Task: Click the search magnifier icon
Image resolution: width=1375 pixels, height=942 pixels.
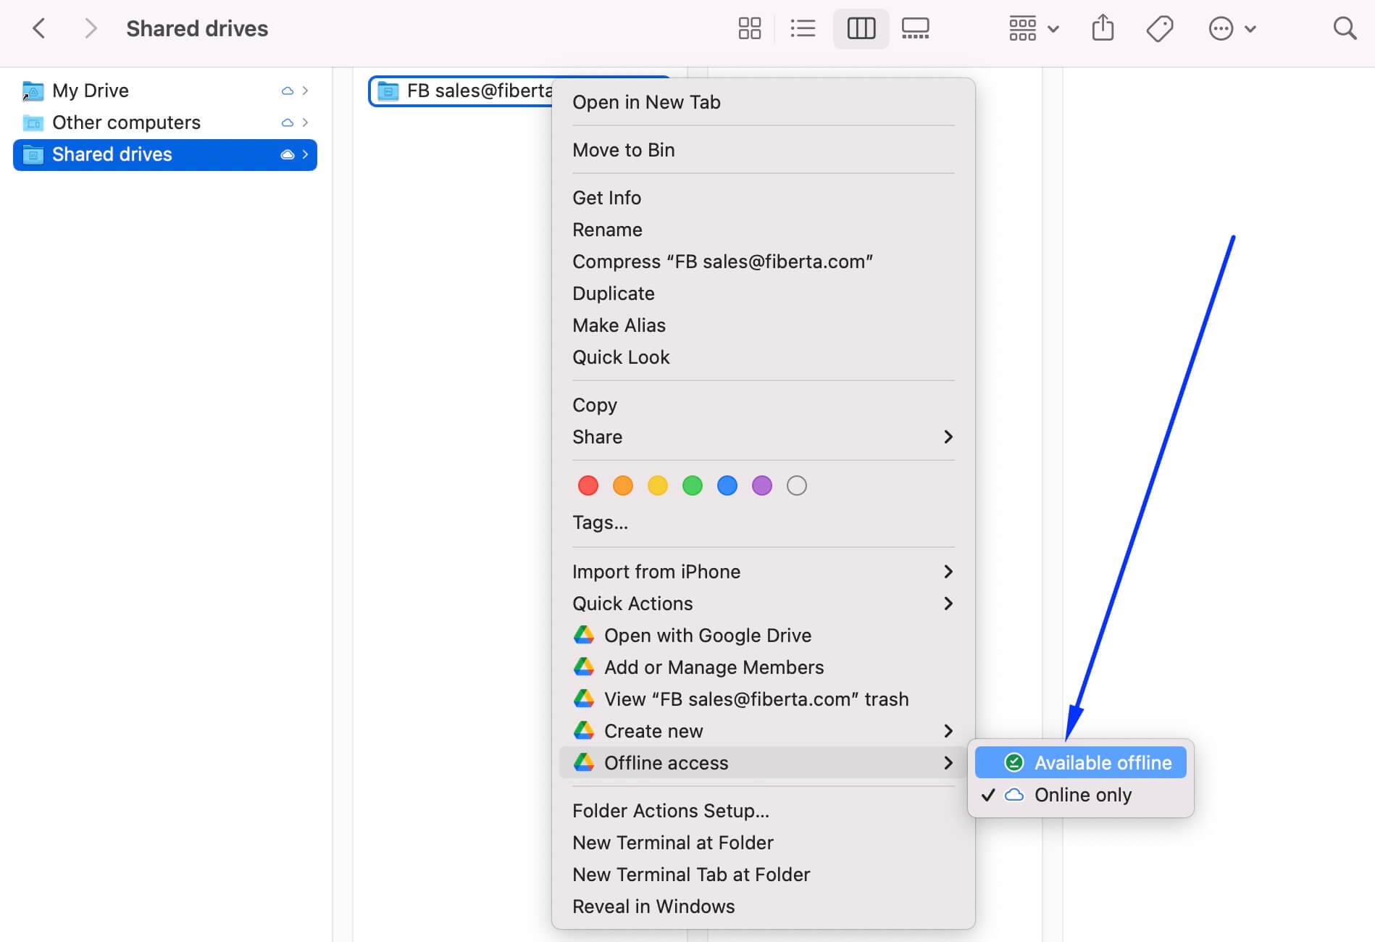Action: tap(1345, 29)
